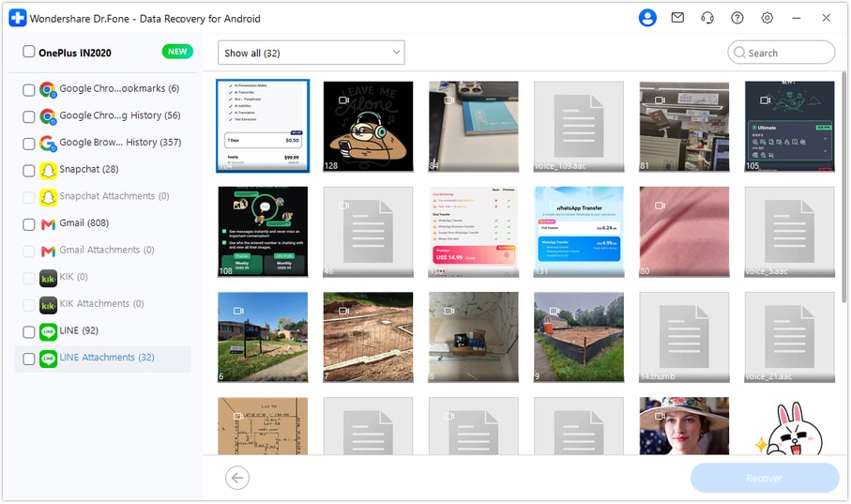Open the user account profile icon
The image size is (851, 504).
tap(647, 18)
